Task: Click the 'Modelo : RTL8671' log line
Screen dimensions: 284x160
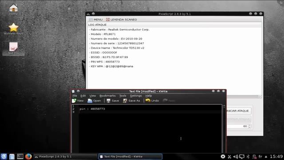Action: click(x=102, y=34)
